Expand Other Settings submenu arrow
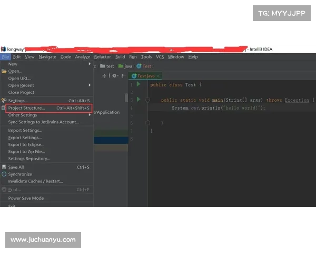 (90, 115)
